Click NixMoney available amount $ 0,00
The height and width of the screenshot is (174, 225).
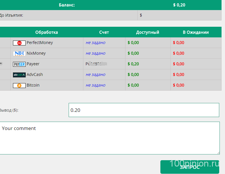[133, 53]
